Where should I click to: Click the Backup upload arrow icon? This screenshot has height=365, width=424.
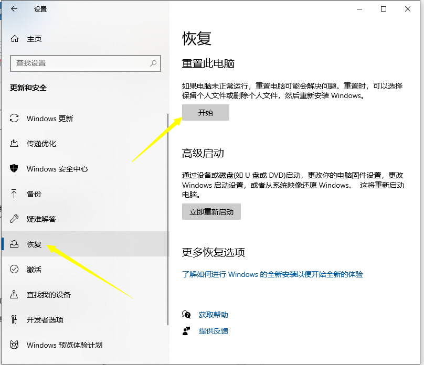15,194
